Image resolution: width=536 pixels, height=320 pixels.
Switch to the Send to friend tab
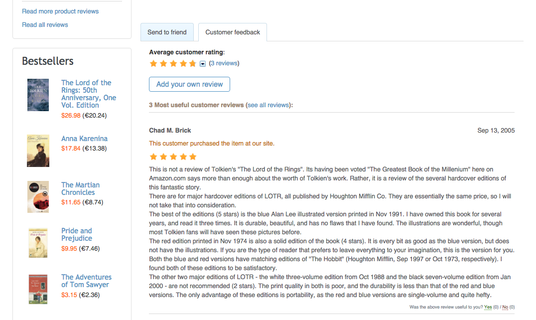pyautogui.click(x=167, y=32)
